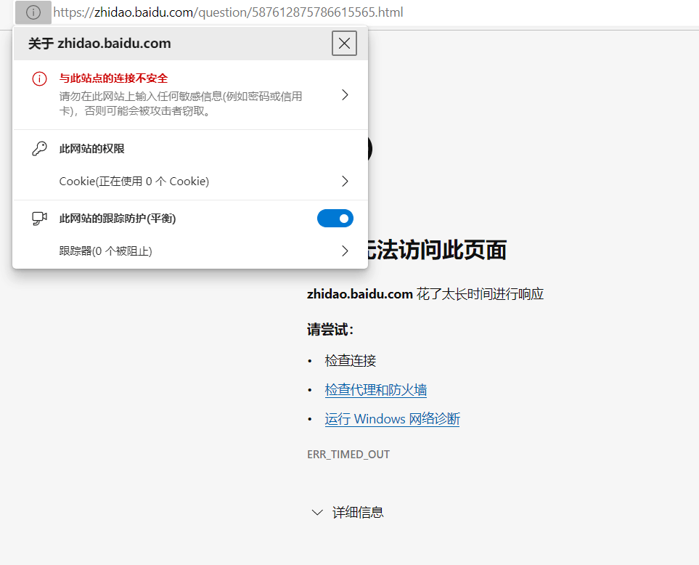Viewport: 699px width, 565px height.
Task: Click the 此网站的权限 heading
Action: pos(92,148)
